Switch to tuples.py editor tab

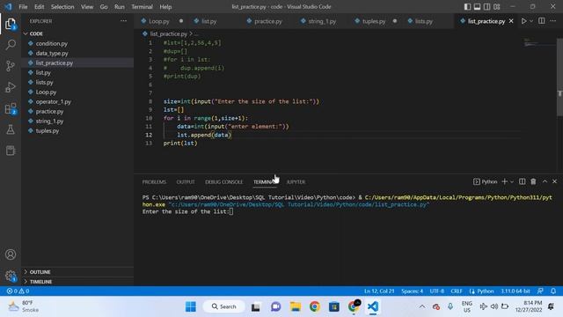(373, 21)
